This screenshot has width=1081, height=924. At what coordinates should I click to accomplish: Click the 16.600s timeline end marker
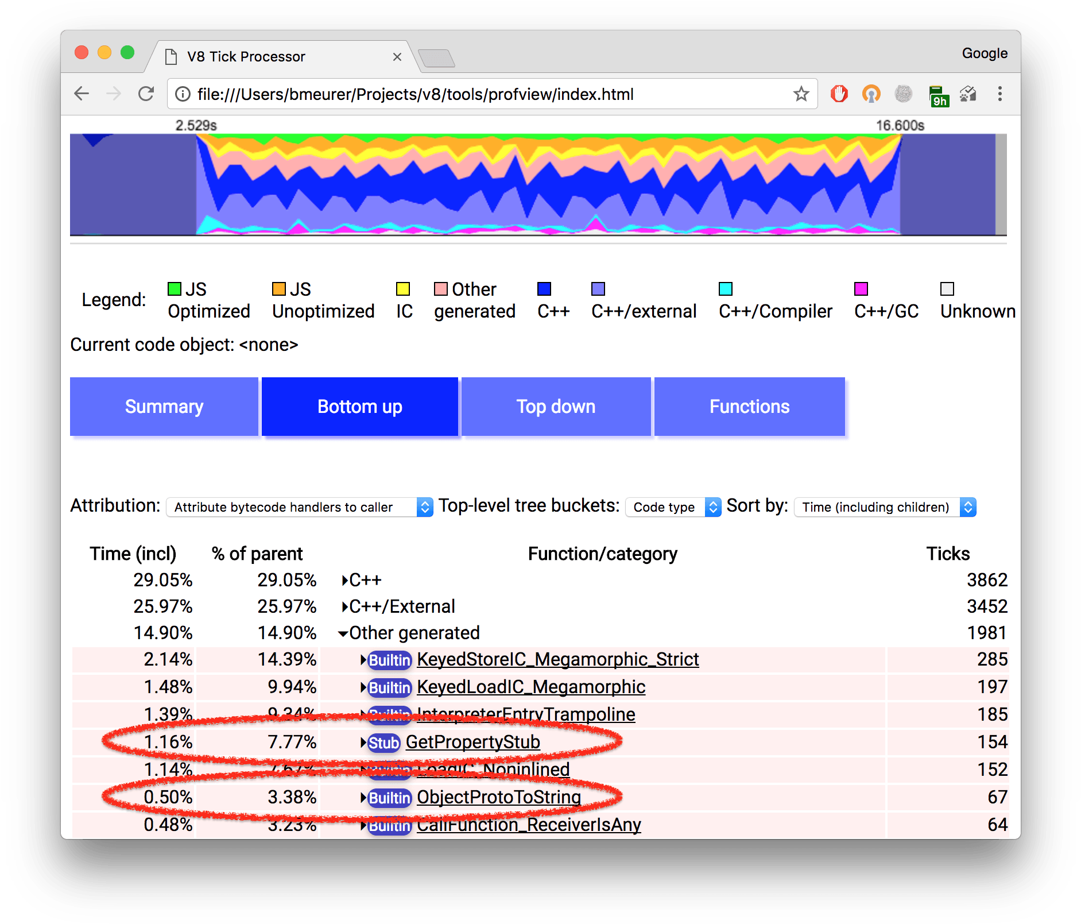pyautogui.click(x=900, y=125)
